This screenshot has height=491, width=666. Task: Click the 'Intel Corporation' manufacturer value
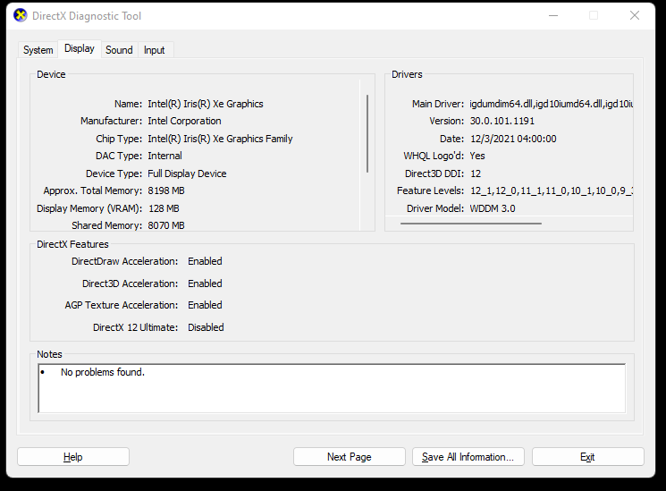click(184, 121)
